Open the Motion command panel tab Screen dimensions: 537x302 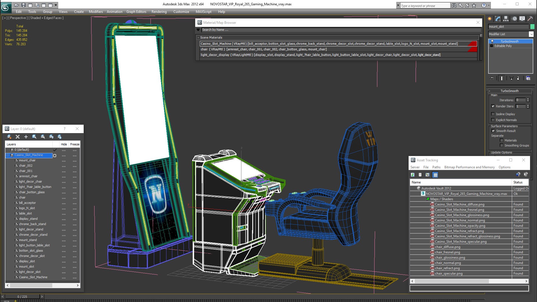click(x=514, y=19)
